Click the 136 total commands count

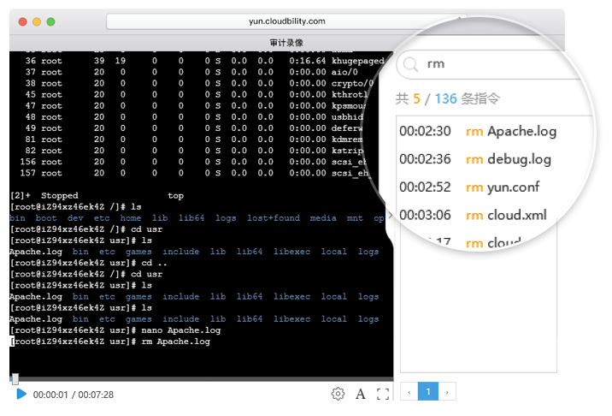pyautogui.click(x=445, y=98)
